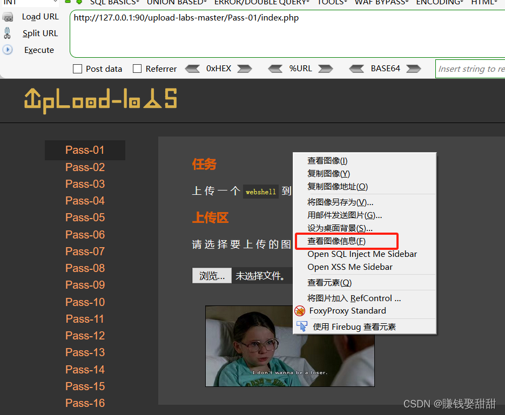Select FoxyProxy Standard menu entry
Screen dimensions: 505x415
click(x=365, y=311)
